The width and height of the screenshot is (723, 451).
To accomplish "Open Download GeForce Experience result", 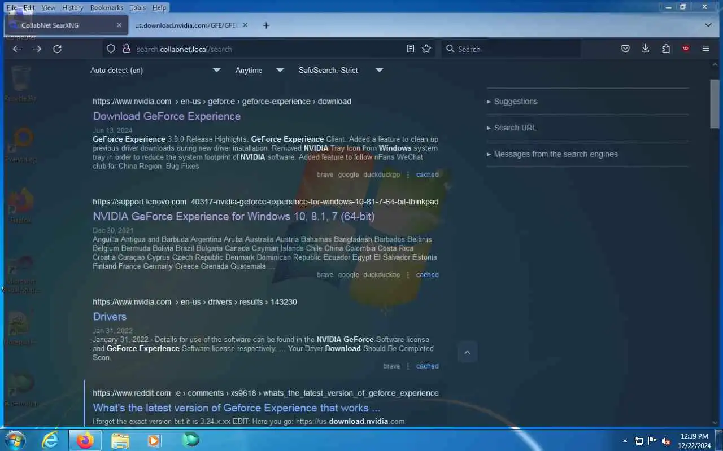I will [167, 116].
